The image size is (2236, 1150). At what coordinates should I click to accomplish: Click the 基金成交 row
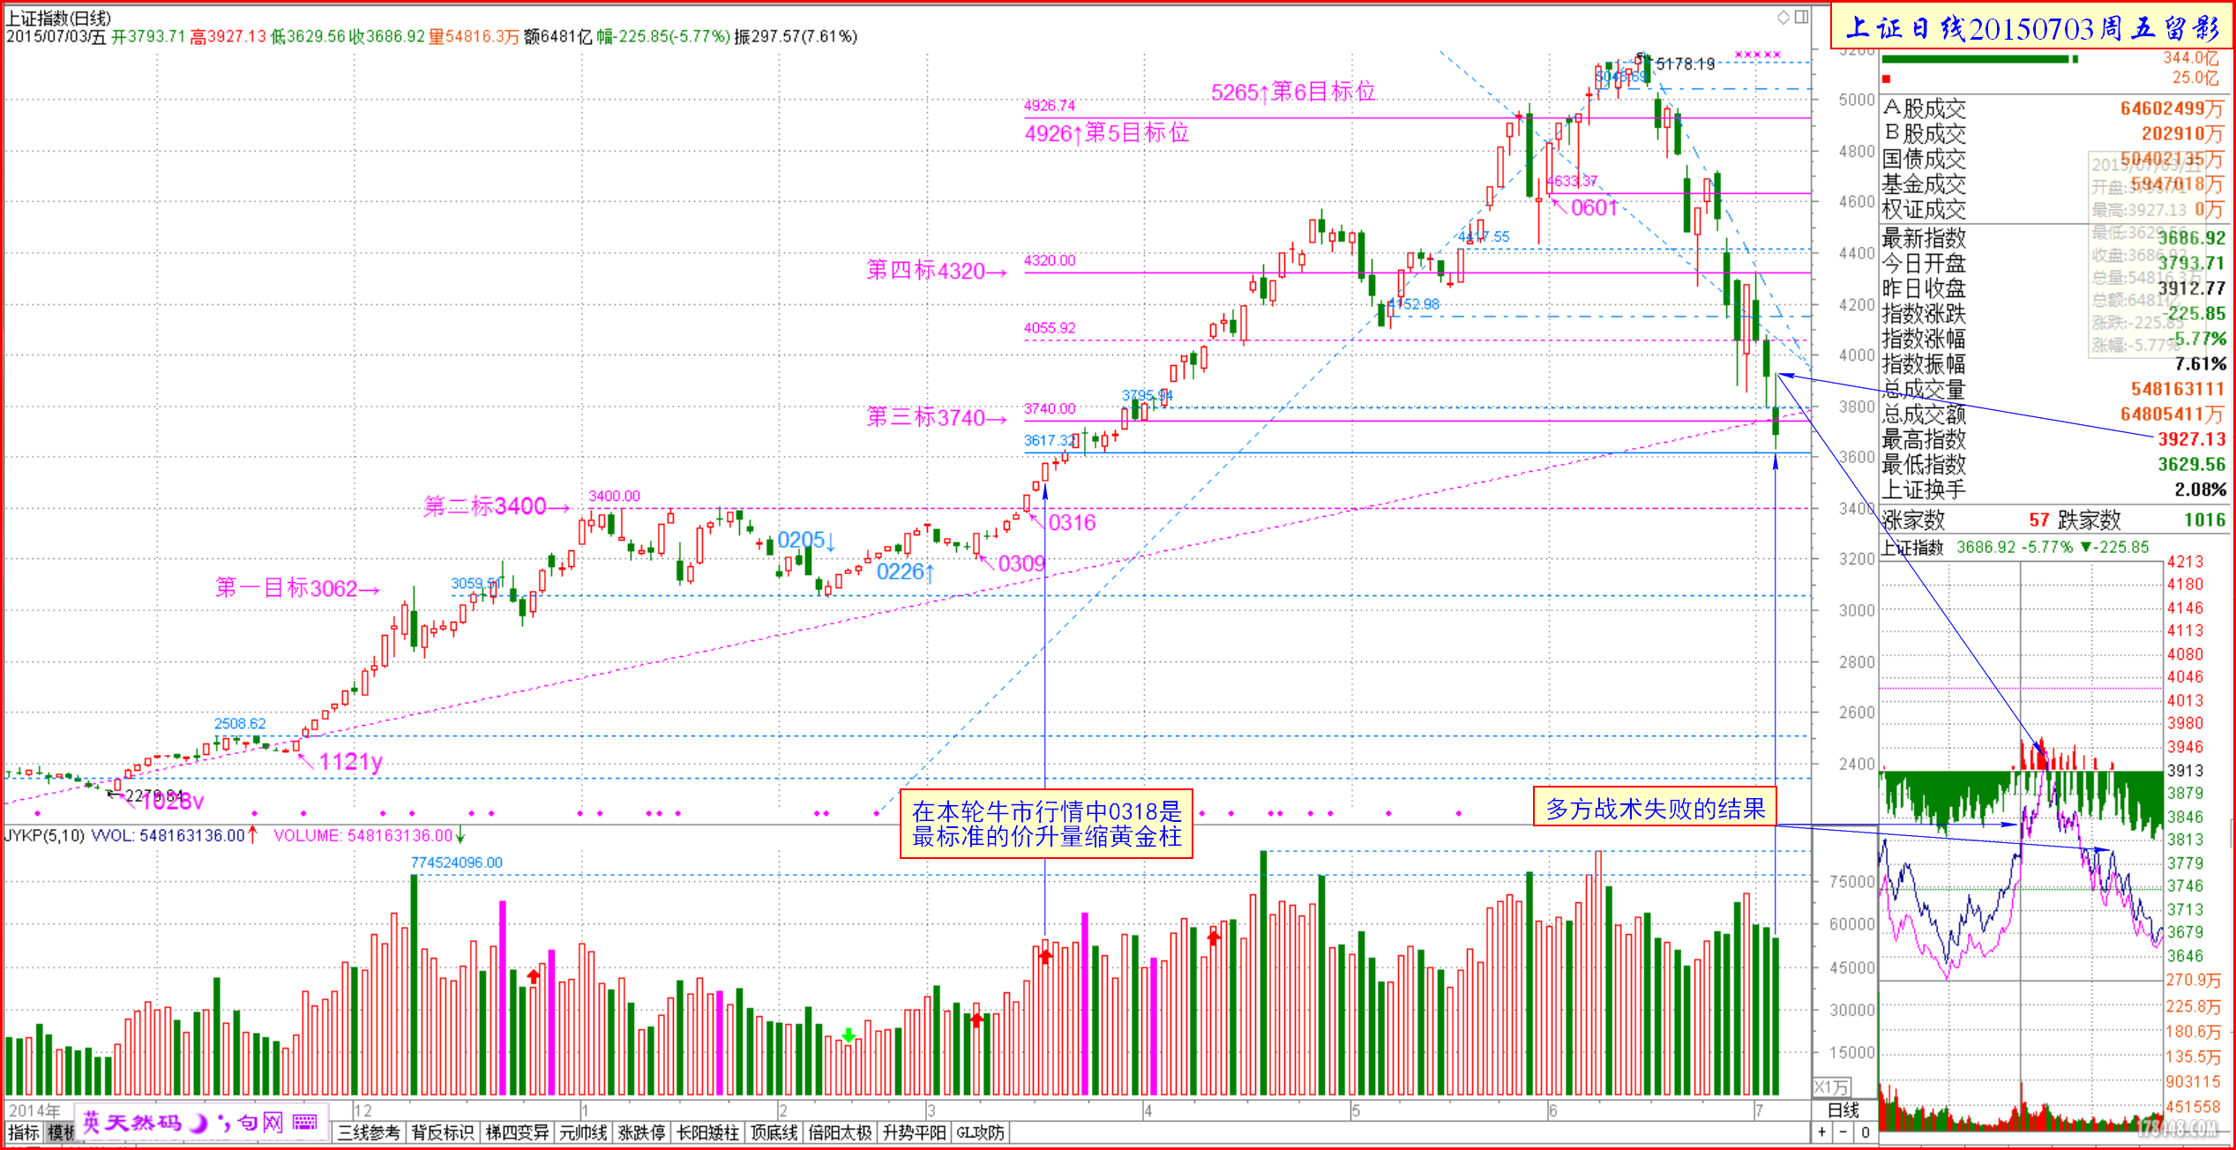coord(2053,183)
